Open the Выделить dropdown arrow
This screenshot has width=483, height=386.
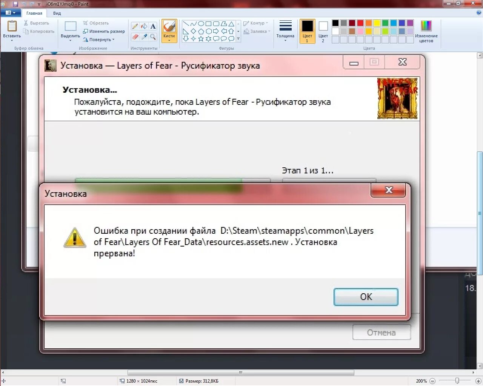71,40
